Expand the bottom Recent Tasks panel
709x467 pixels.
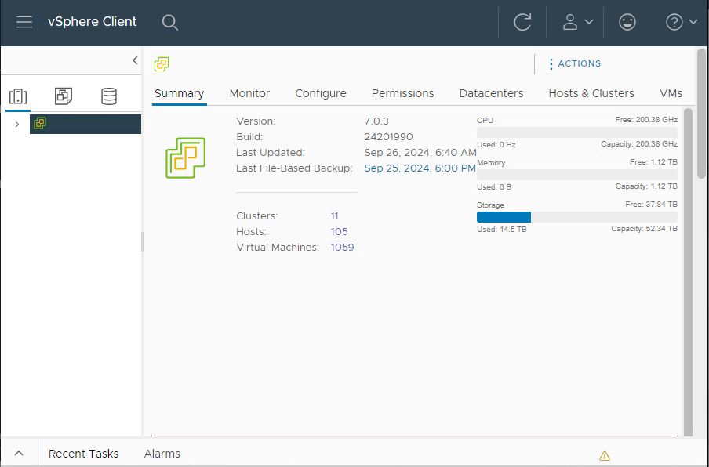click(x=19, y=453)
